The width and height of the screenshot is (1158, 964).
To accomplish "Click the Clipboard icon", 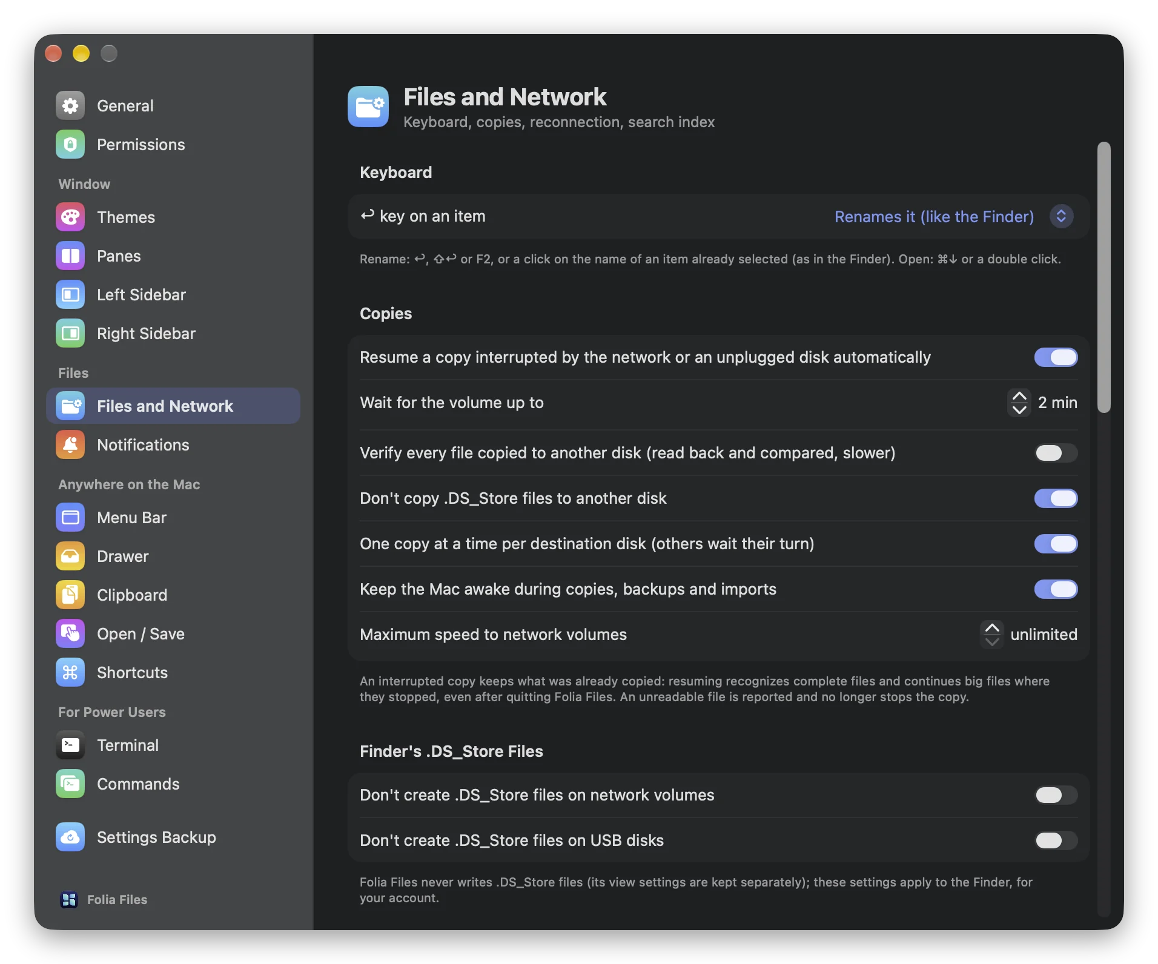I will click(x=70, y=595).
